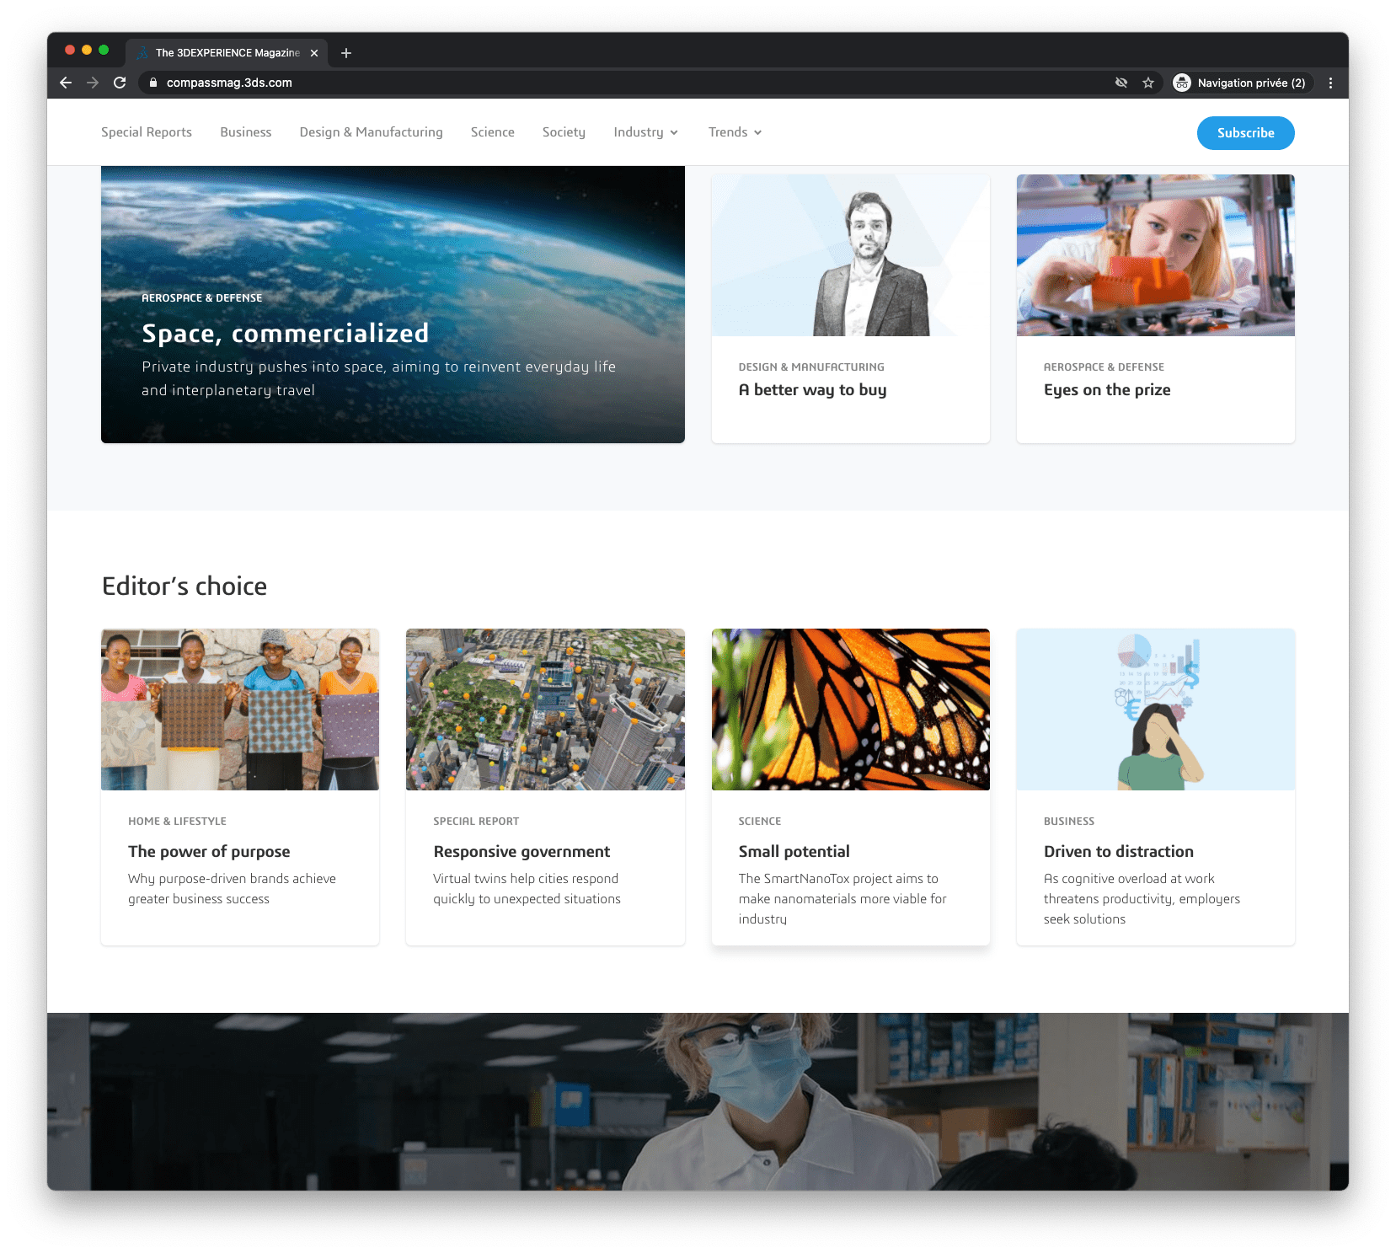Open Small potential article title
The height and width of the screenshot is (1253, 1396).
[794, 852]
